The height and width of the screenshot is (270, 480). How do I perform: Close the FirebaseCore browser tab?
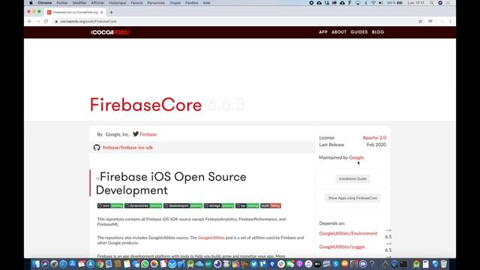point(102,12)
